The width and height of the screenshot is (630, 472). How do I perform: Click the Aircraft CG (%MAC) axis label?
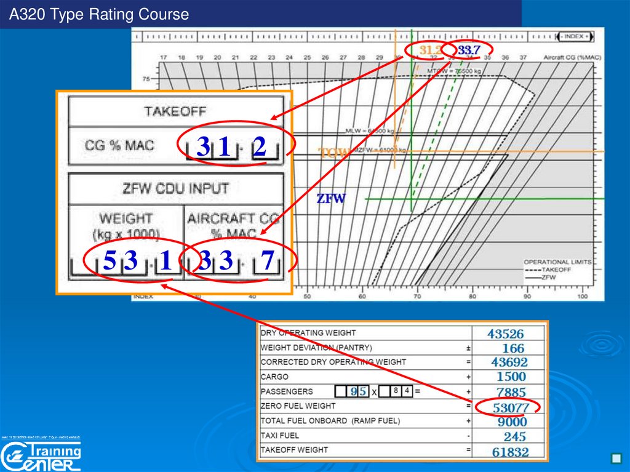(572, 57)
